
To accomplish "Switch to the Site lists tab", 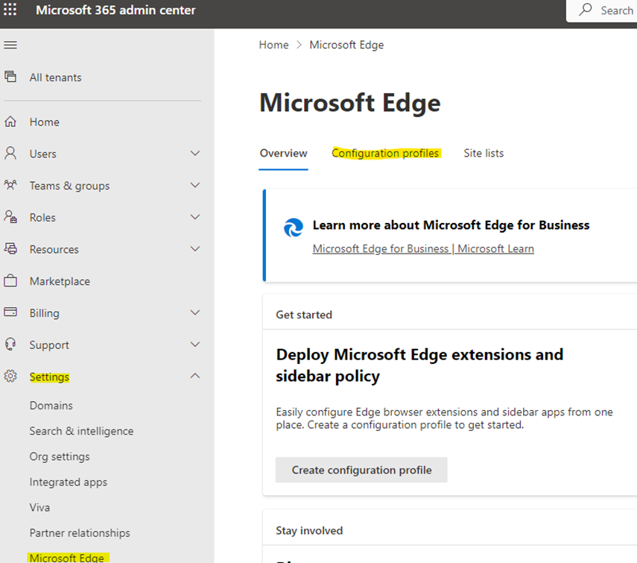I will pyautogui.click(x=484, y=153).
